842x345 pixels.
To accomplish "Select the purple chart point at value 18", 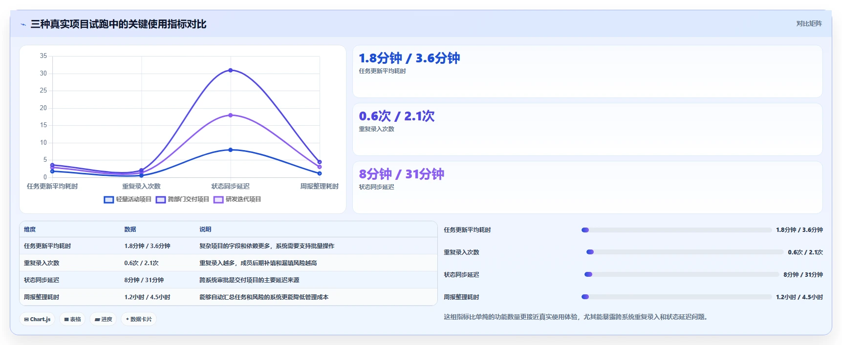I will (231, 115).
